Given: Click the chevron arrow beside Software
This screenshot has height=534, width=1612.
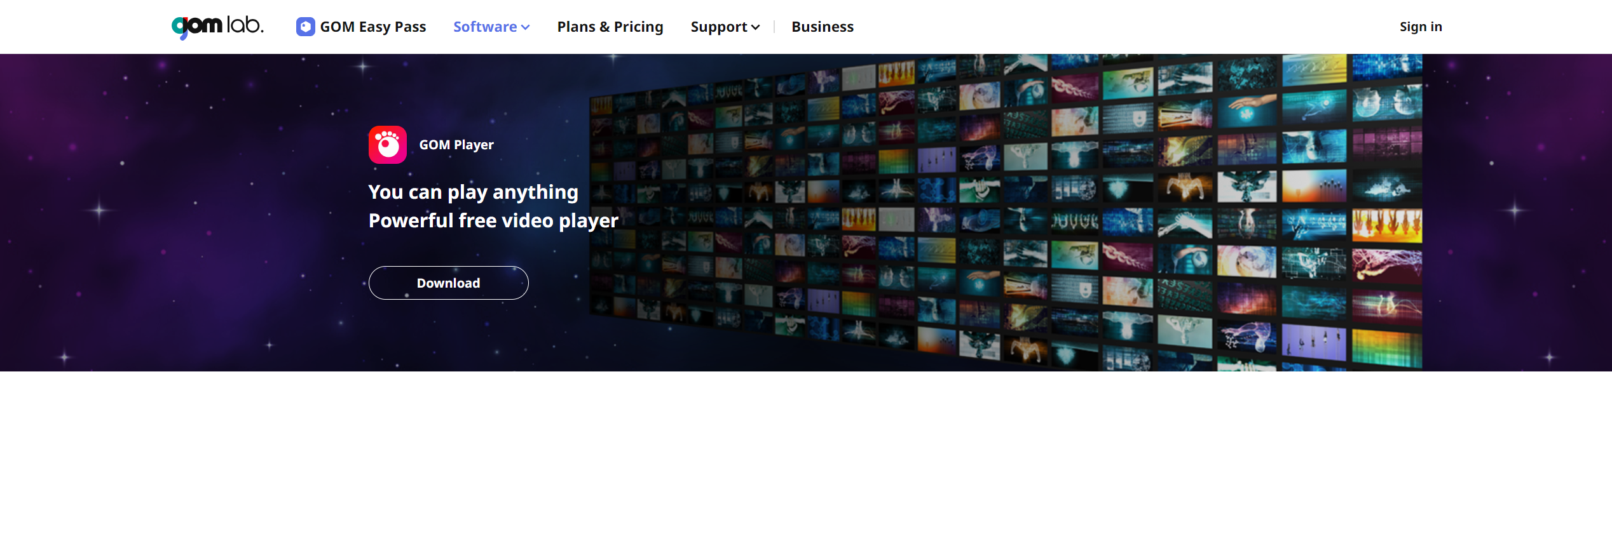Looking at the screenshot, I should (x=526, y=27).
